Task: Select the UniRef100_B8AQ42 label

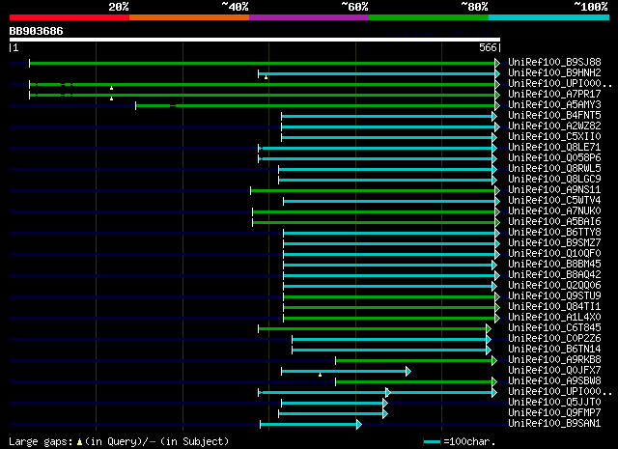Action: click(554, 275)
